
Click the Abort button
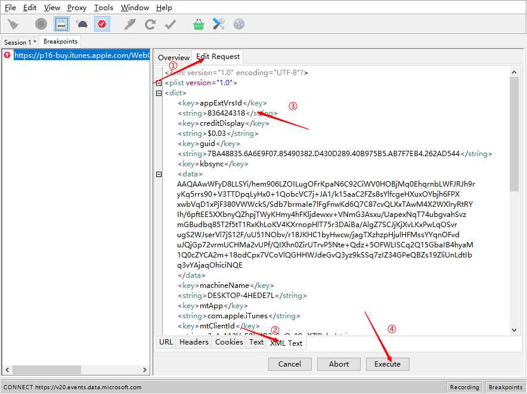339,364
